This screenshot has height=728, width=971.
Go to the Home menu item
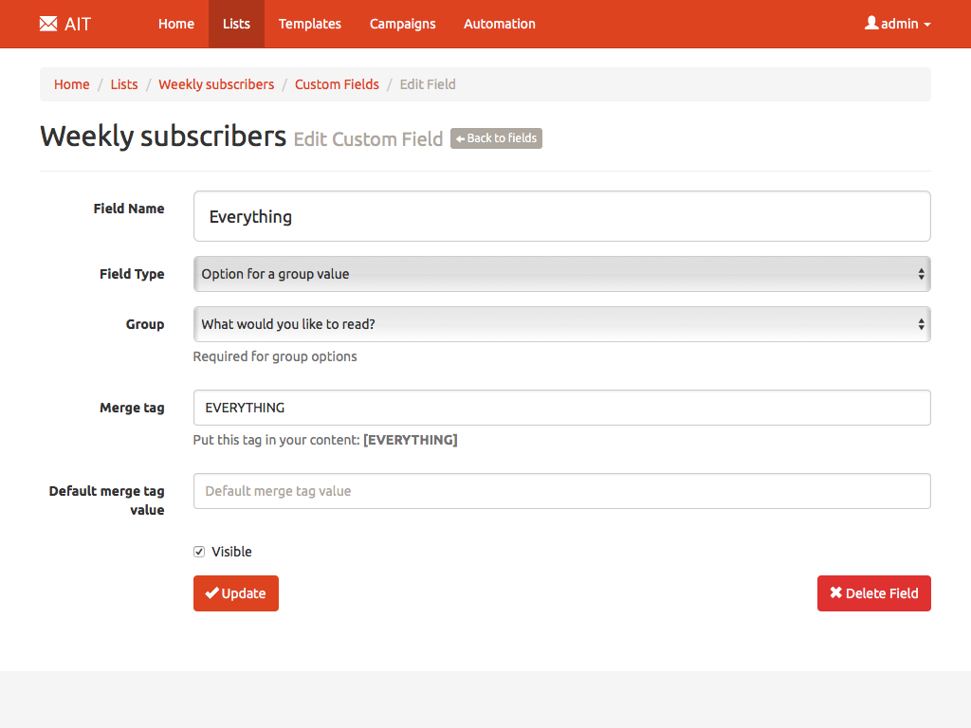click(x=175, y=24)
